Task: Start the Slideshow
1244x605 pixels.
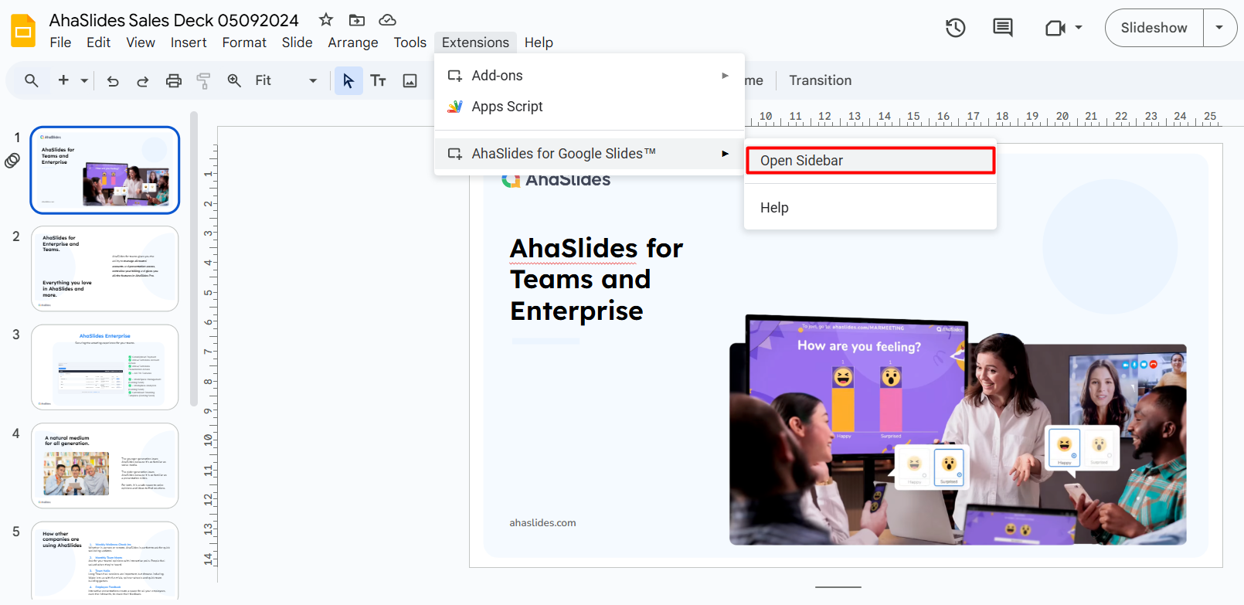Action: coord(1154,28)
